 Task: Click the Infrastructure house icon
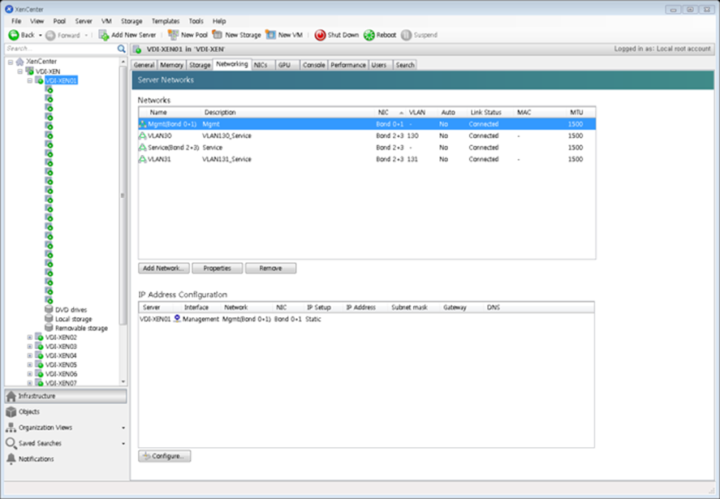[x=11, y=396]
